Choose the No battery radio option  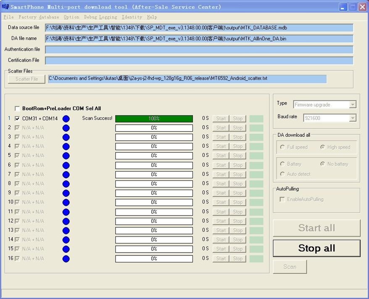point(323,164)
